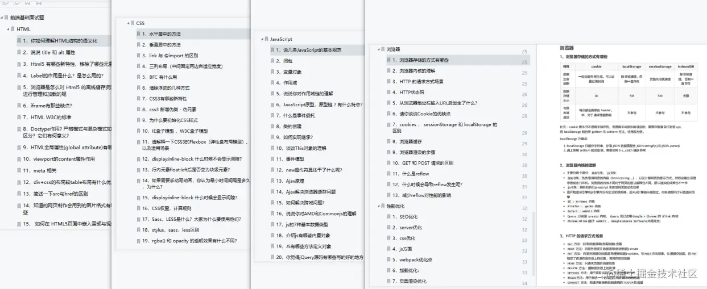Go to '3、HTTP 的请求方式场景'
Screen dimensions: 707x289
[x=417, y=82]
